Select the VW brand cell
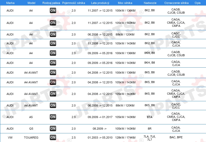The image size is (206, 142). click(x=10, y=138)
